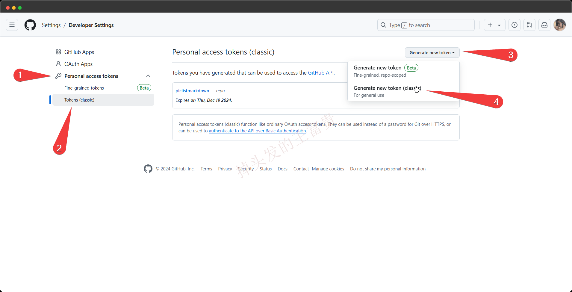Focus the Type to search field
This screenshot has height=292, width=572.
click(x=426, y=25)
